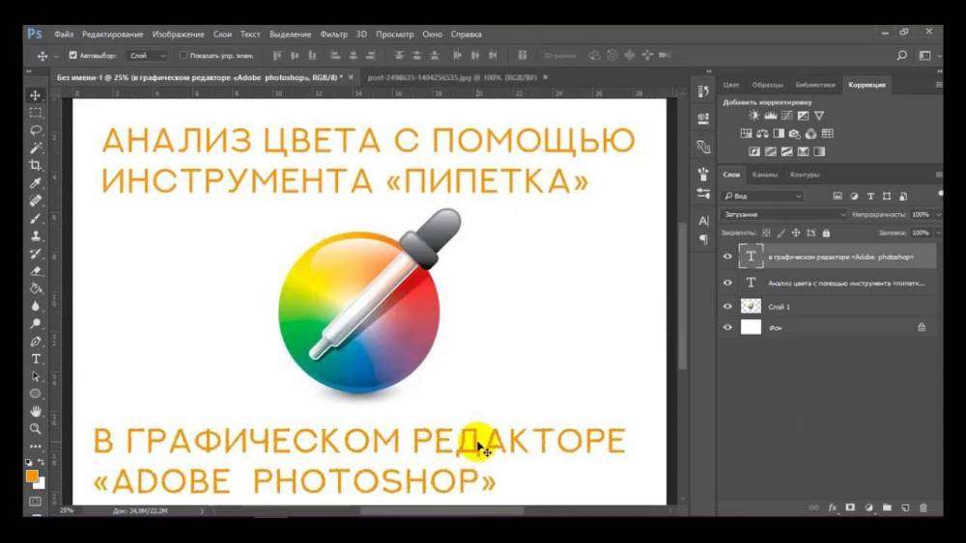966x543 pixels.
Task: Add a Photo Filter adjustment
Action: pyautogui.click(x=795, y=133)
